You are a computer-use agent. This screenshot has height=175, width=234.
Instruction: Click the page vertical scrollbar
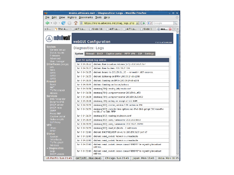click(177, 73)
